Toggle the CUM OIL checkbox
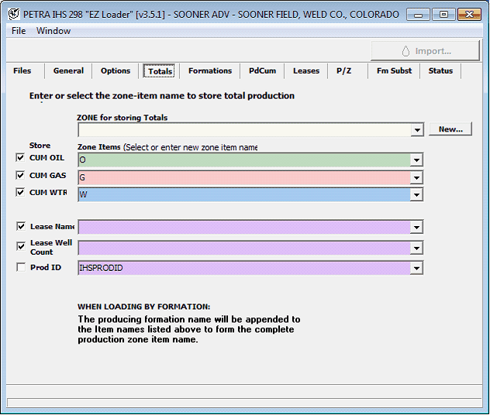 pos(21,157)
